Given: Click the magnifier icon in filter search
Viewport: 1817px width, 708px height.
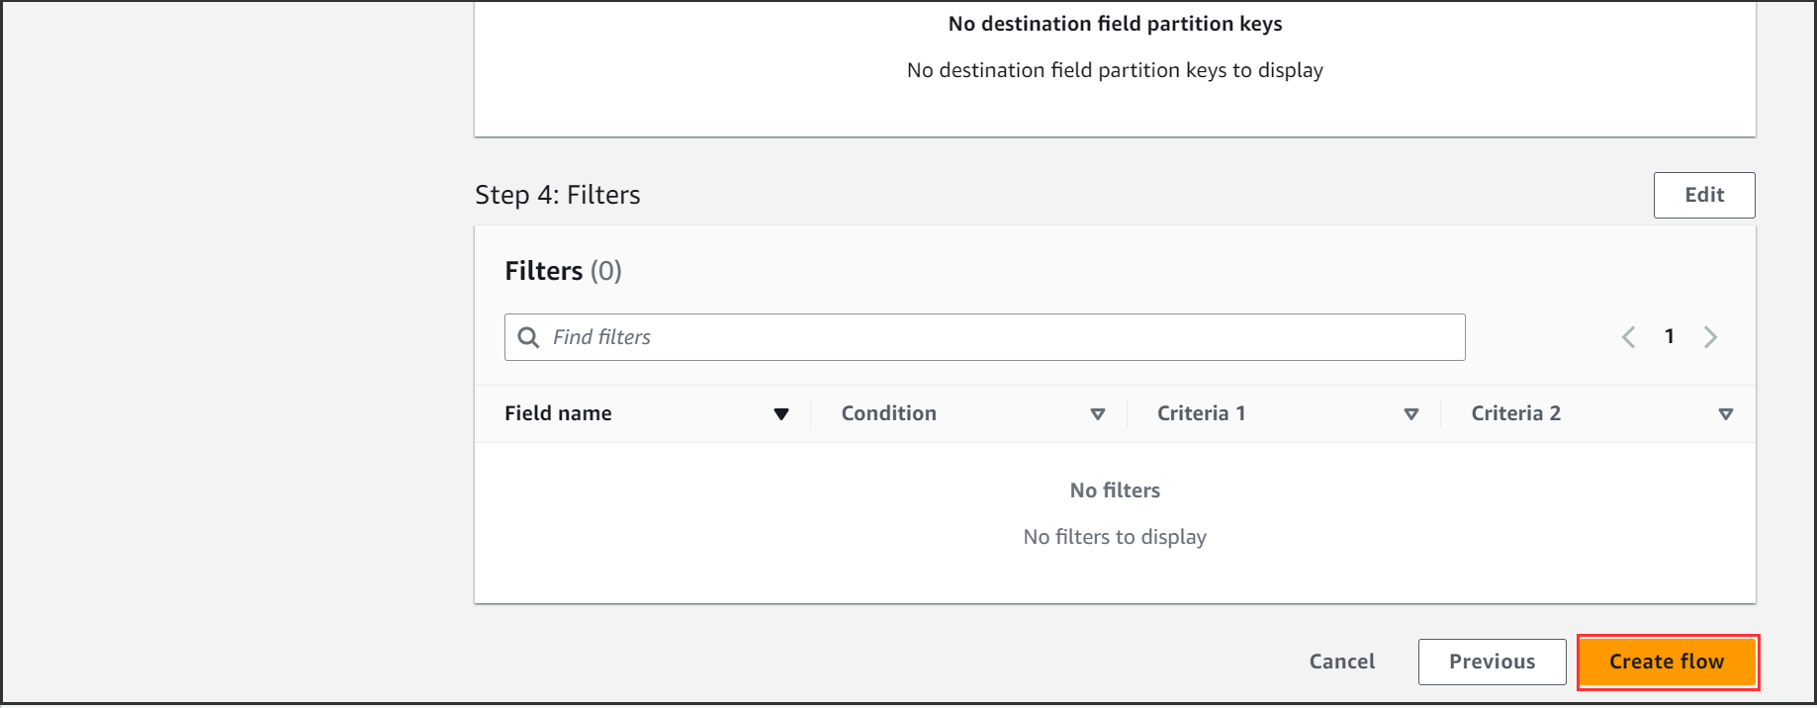Looking at the screenshot, I should click(x=529, y=337).
